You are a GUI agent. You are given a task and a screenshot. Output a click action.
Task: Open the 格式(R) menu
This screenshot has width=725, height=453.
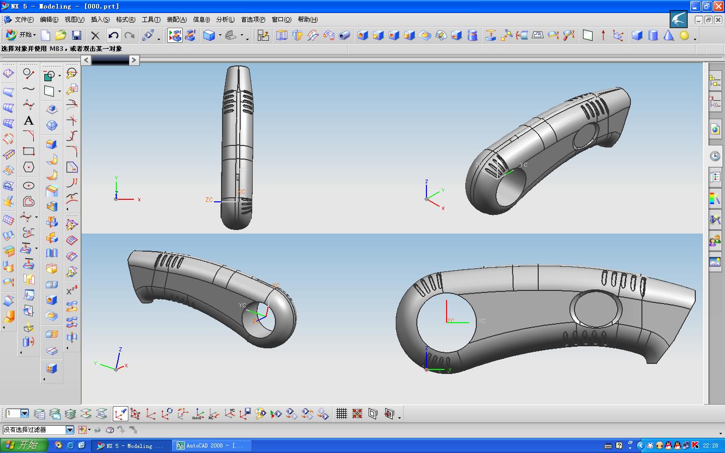(125, 20)
